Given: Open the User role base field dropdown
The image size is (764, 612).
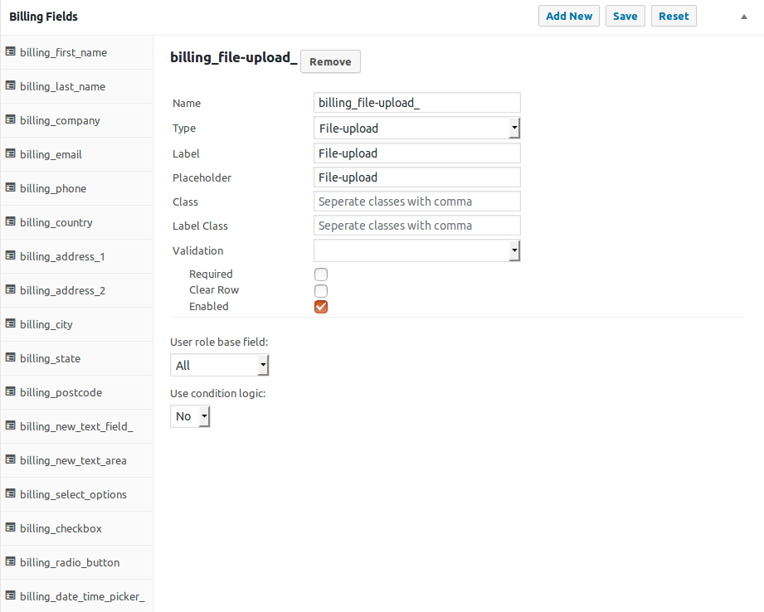Looking at the screenshot, I should click(x=219, y=365).
